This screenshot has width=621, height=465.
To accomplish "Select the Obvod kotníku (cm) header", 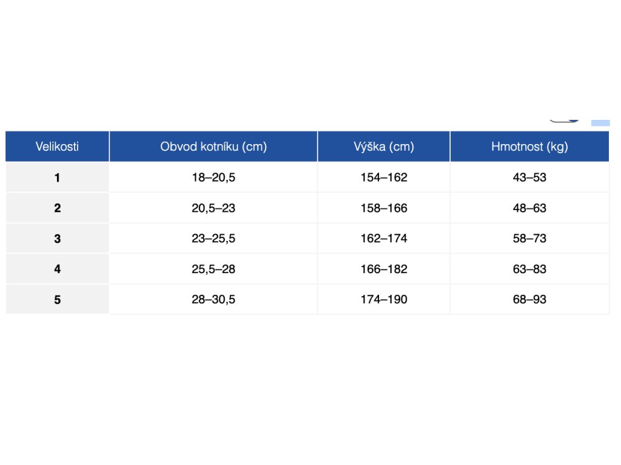I will [213, 147].
